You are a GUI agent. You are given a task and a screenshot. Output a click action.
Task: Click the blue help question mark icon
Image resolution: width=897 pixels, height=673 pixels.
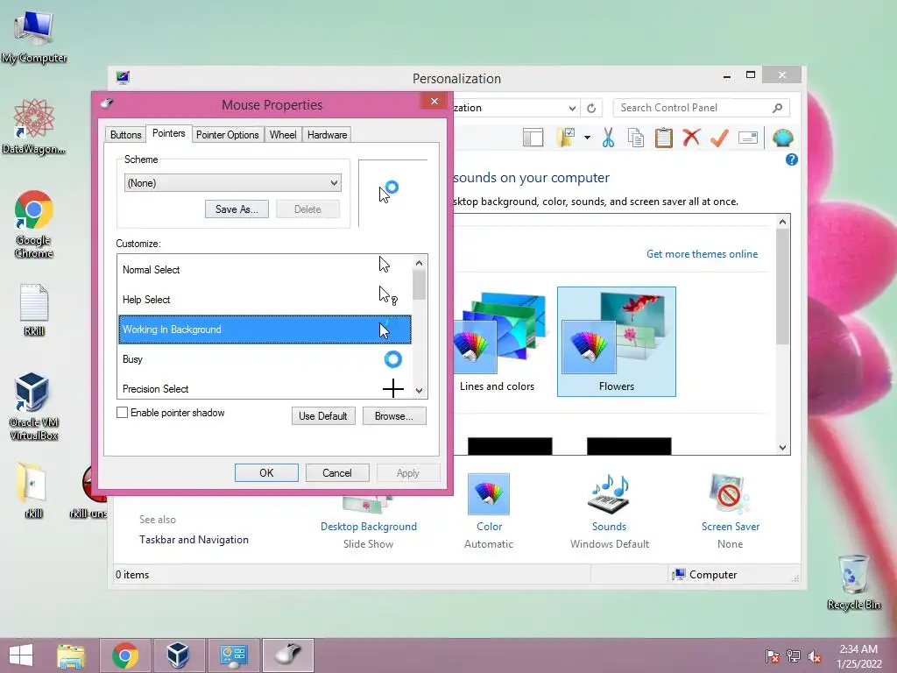[x=792, y=159]
